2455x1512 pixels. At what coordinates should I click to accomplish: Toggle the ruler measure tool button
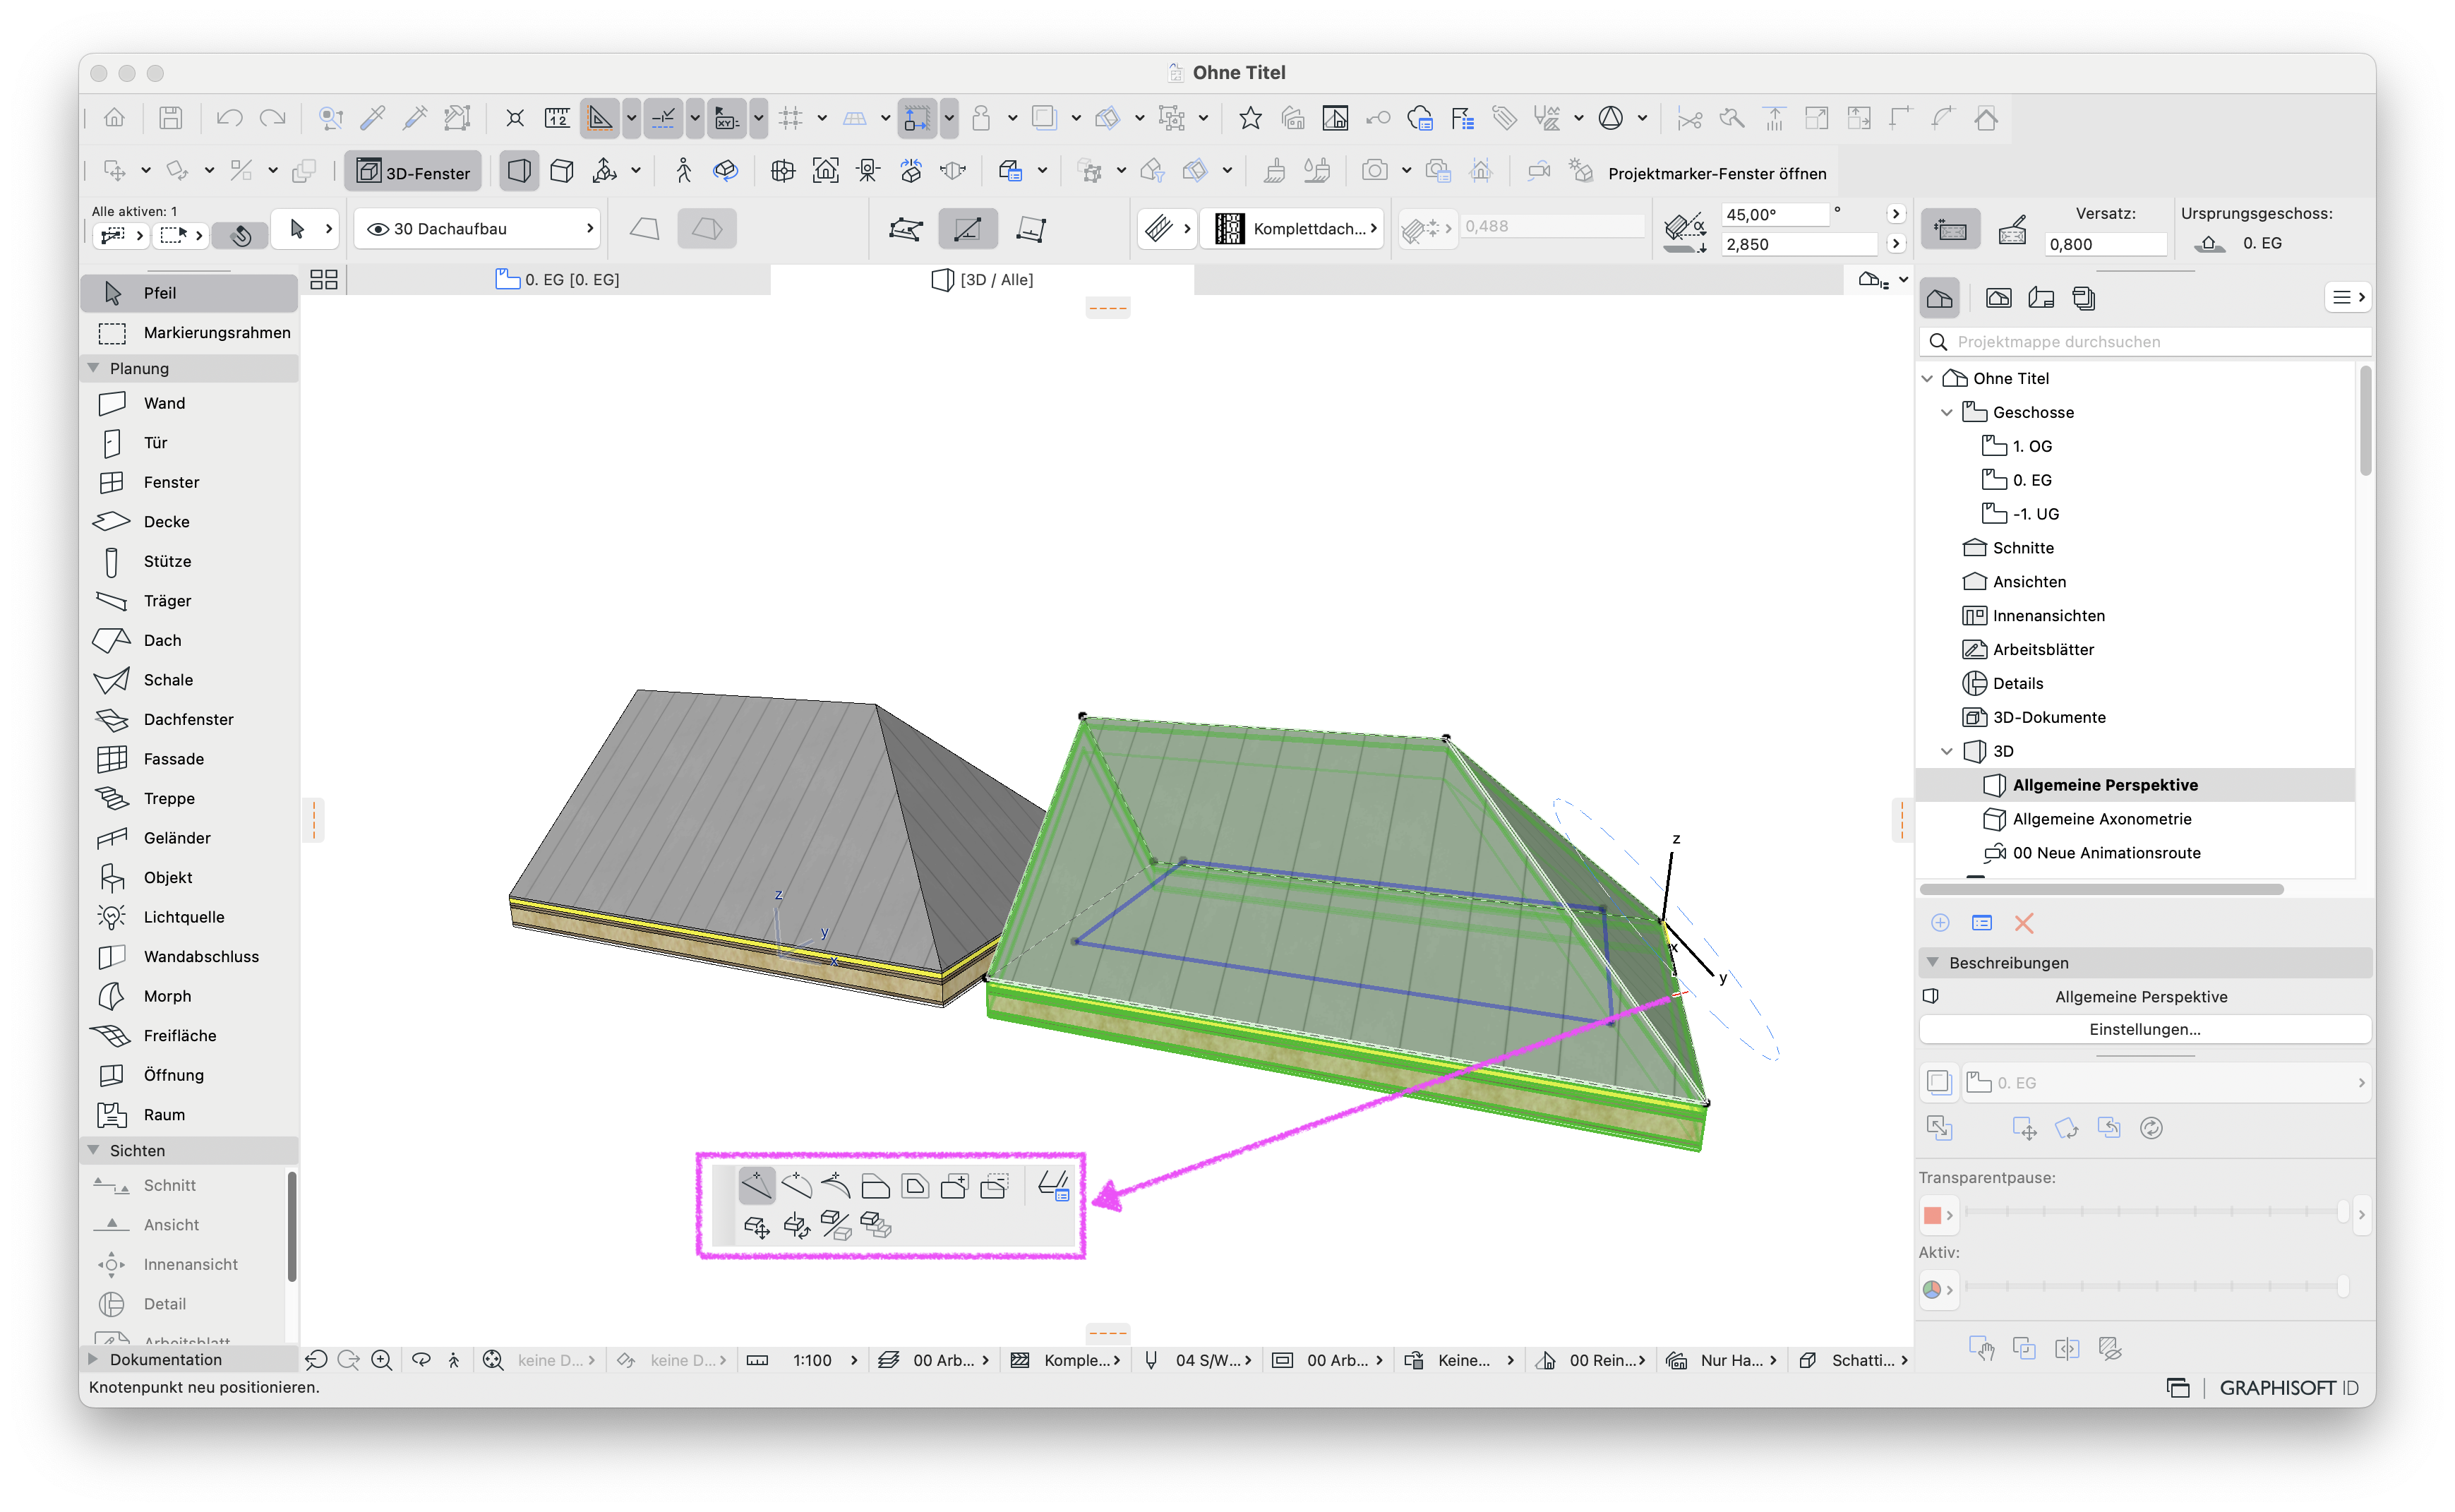tap(557, 118)
